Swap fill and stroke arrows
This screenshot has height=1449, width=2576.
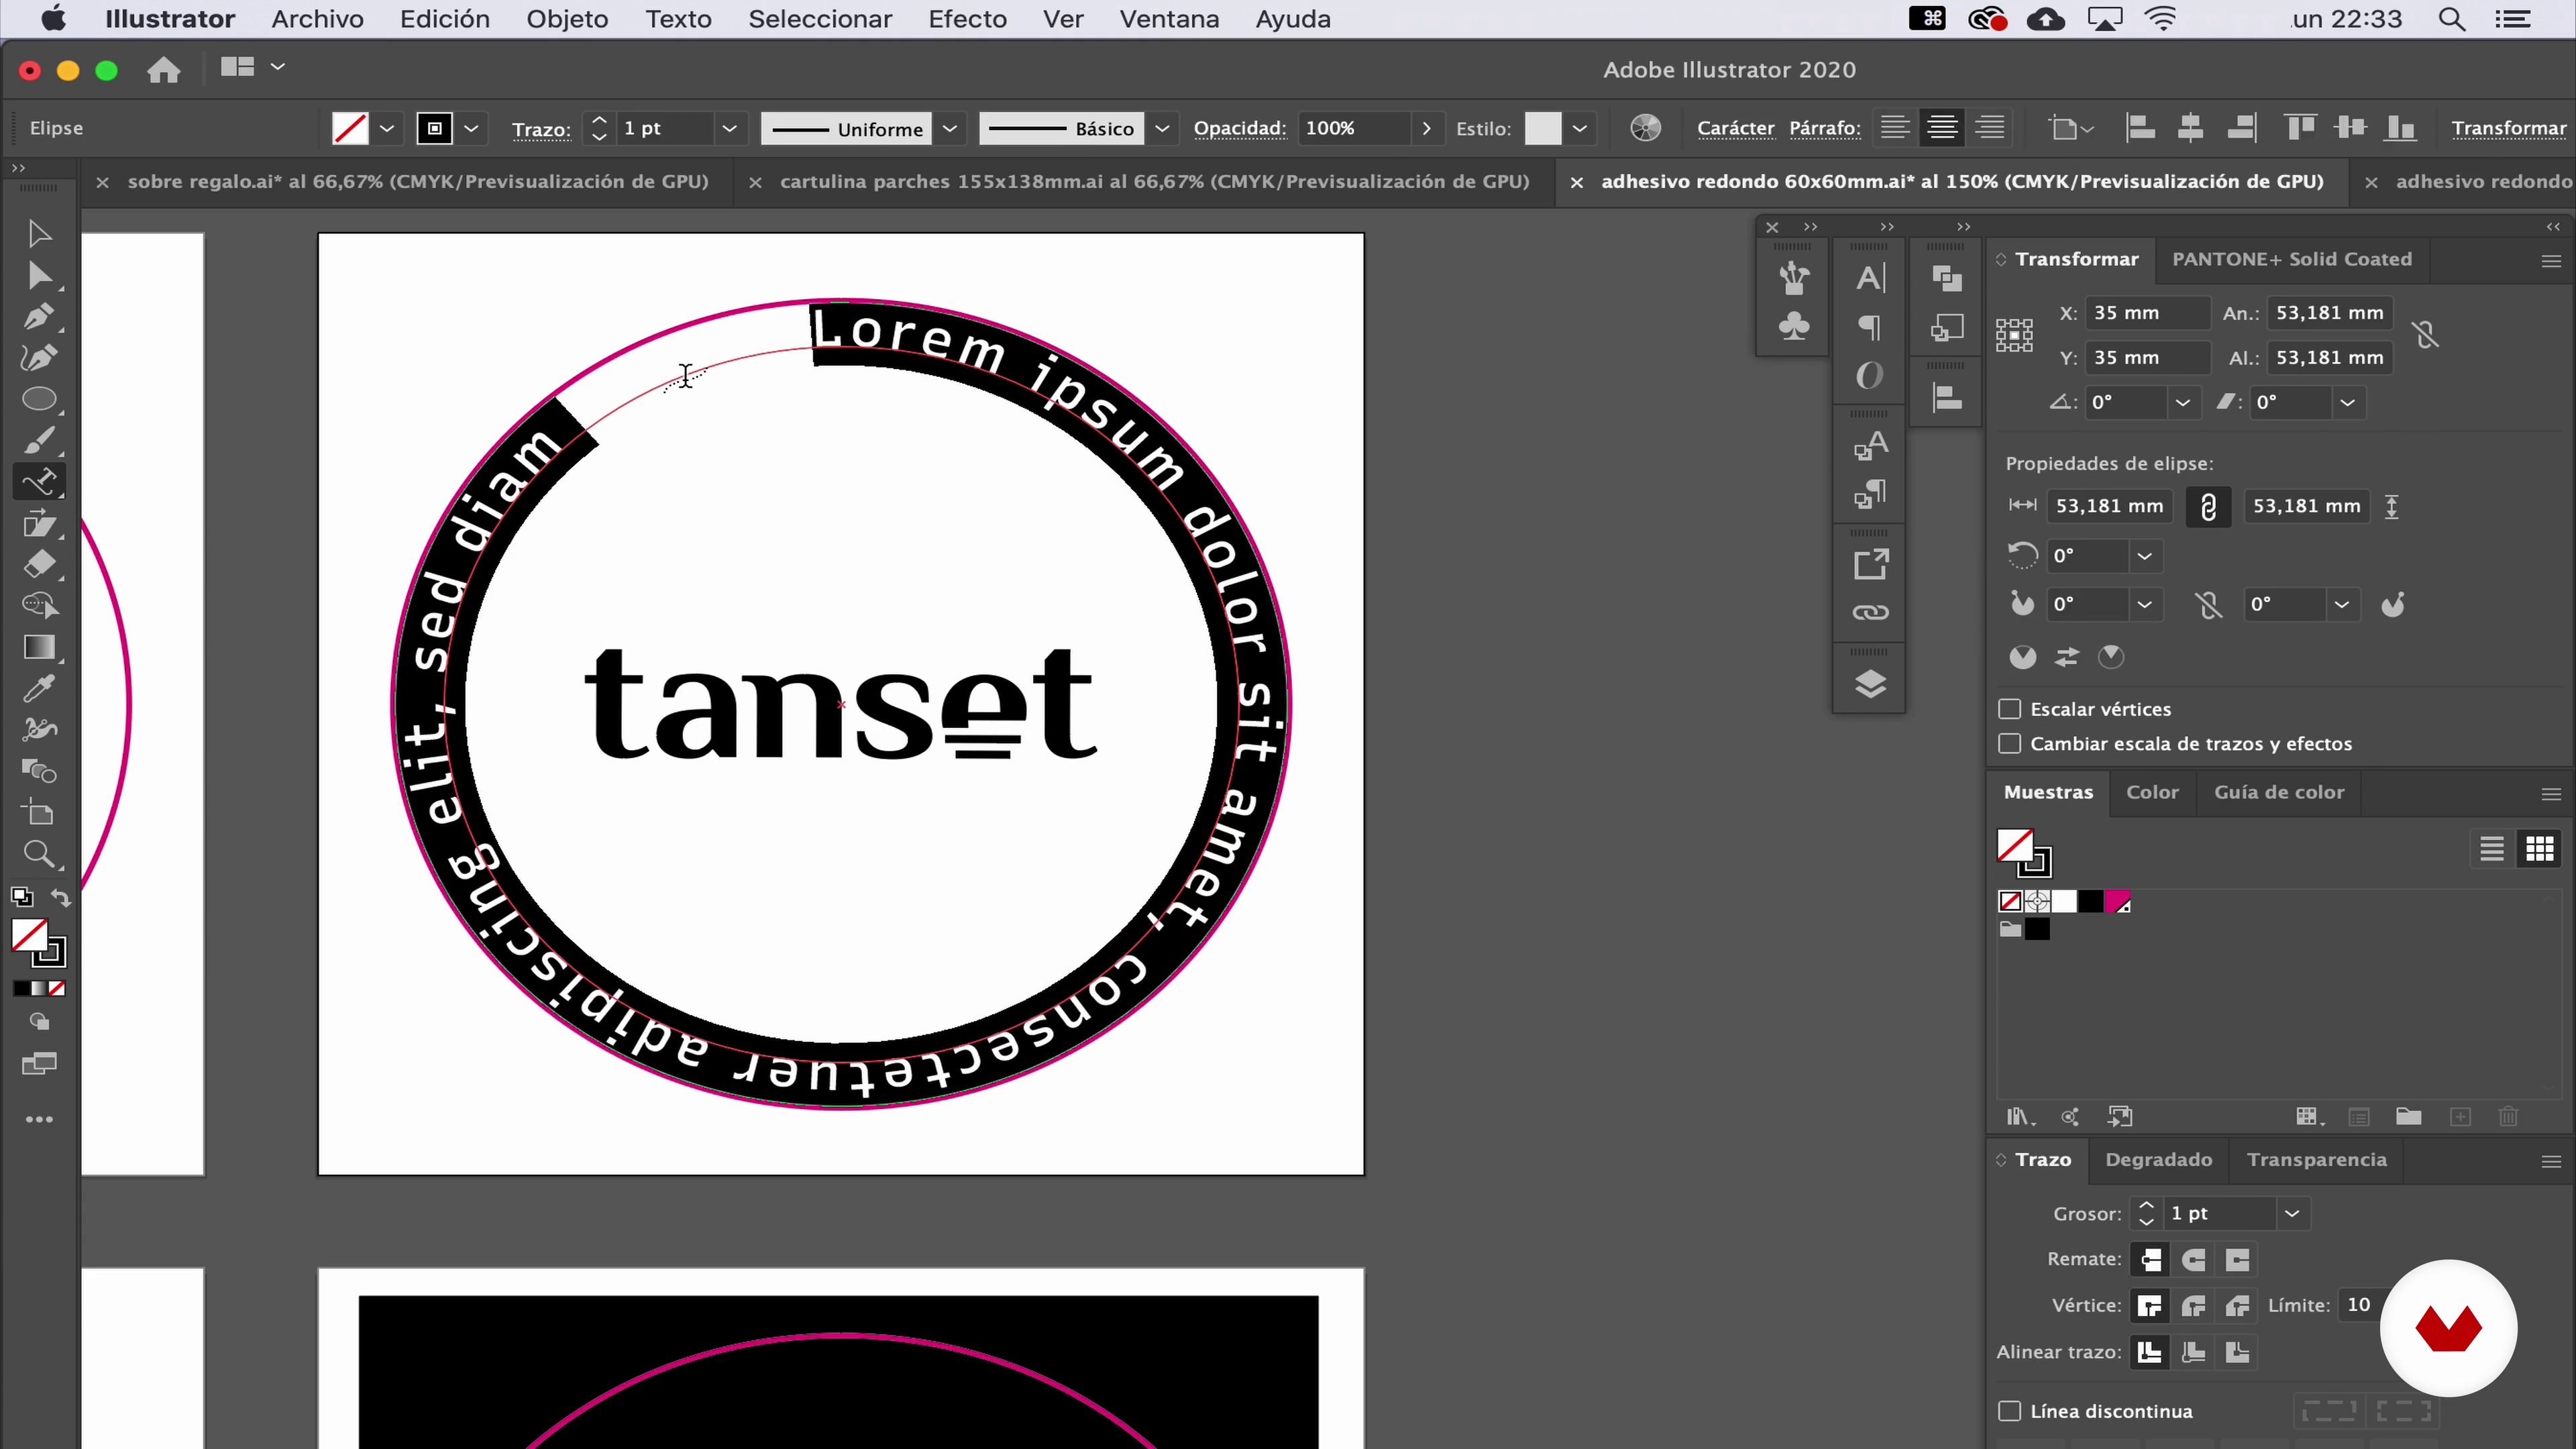pyautogui.click(x=61, y=897)
